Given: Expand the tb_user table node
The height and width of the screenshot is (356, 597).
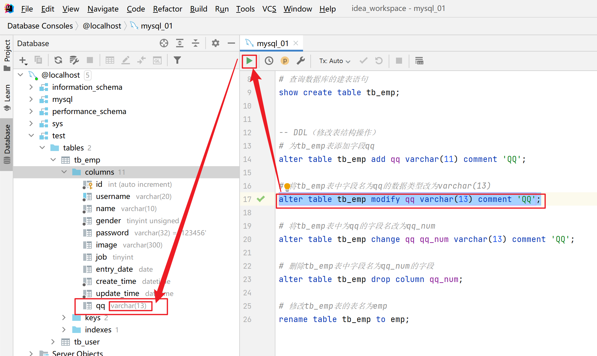Looking at the screenshot, I should click(53, 342).
